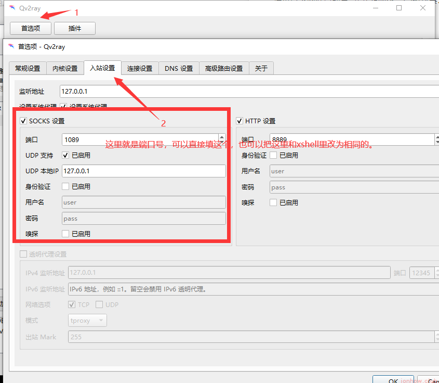Switch to the 内核设置 tab
Viewport: 439px width, 383px height.
coord(65,68)
